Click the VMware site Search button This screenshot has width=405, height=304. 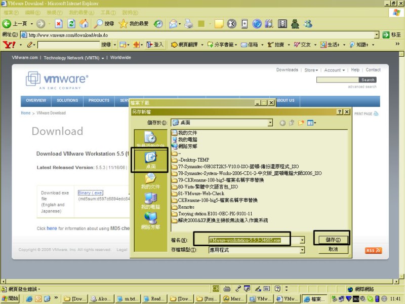[368, 80]
